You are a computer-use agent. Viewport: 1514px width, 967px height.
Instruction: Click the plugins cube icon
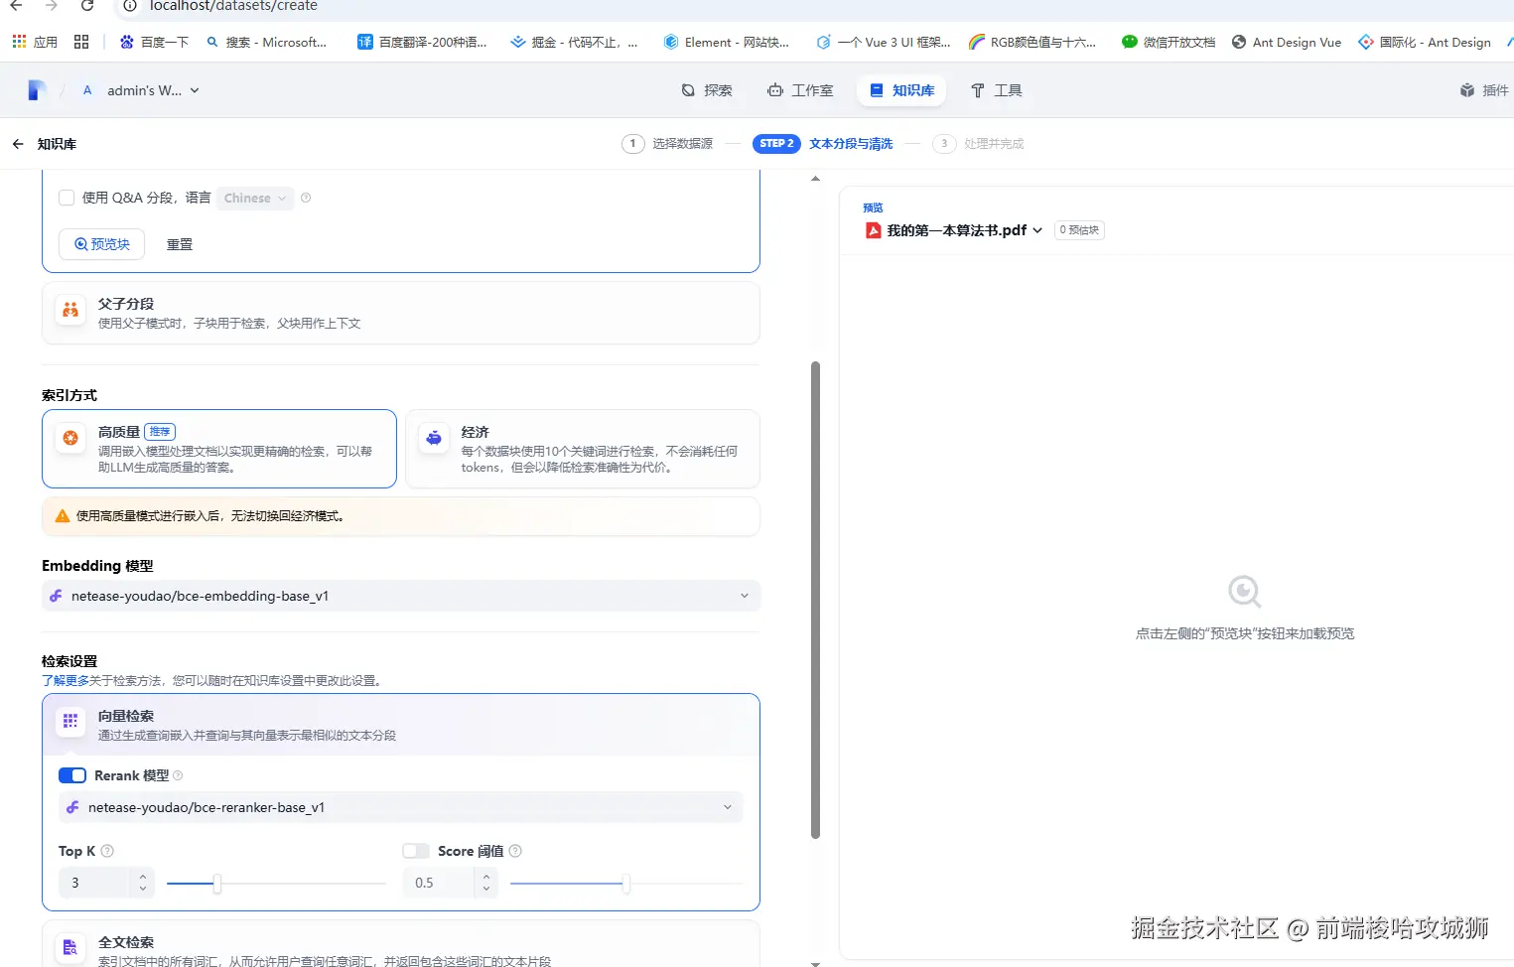[x=1467, y=90]
